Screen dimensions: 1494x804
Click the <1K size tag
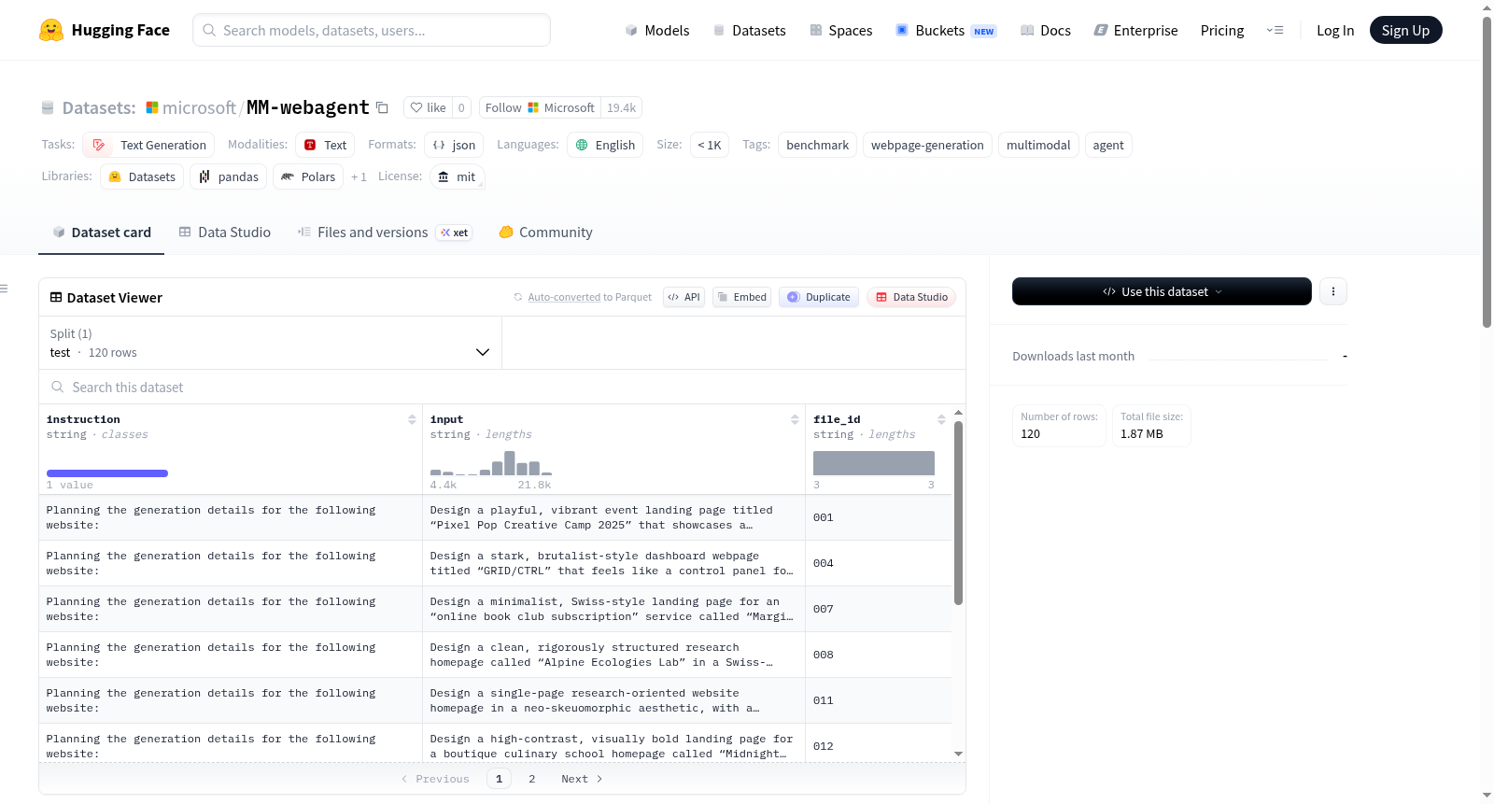710,145
